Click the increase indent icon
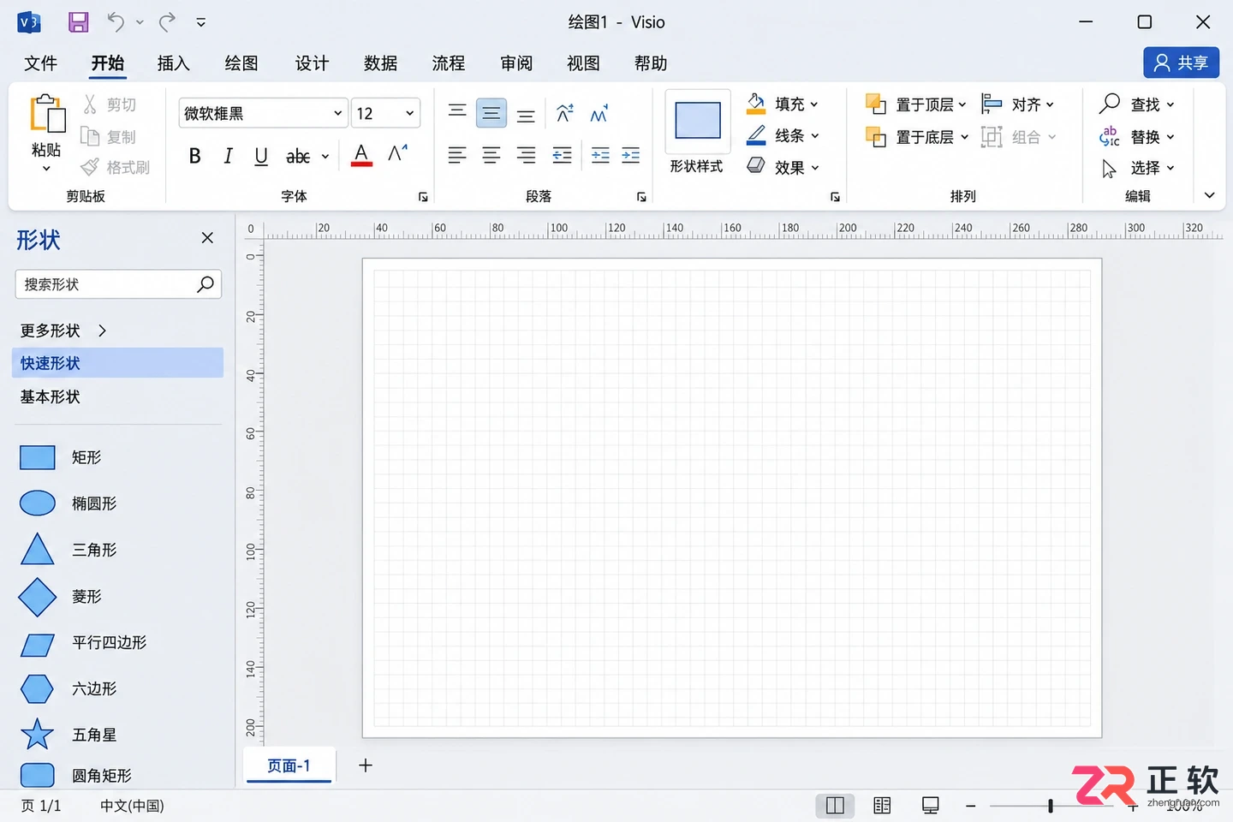 point(631,155)
